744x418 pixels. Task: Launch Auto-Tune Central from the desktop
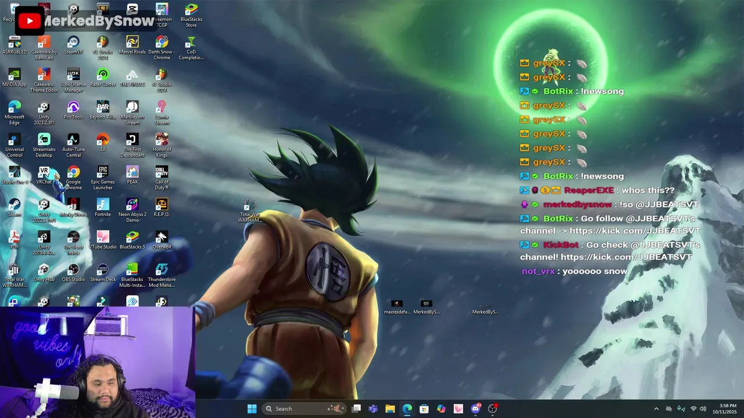click(73, 145)
